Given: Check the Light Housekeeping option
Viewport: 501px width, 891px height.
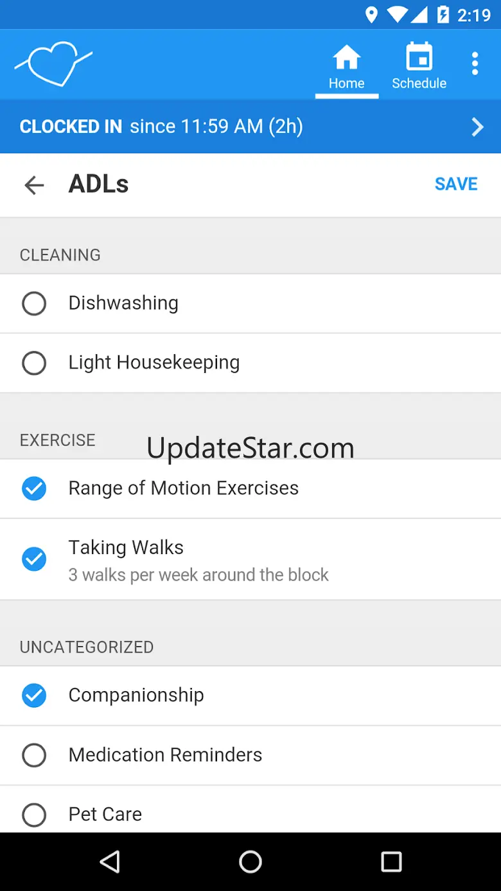Looking at the screenshot, I should pos(34,363).
